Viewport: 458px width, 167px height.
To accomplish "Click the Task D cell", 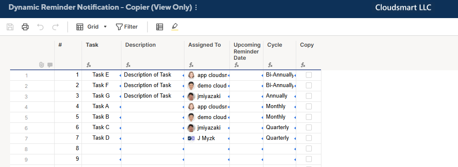I will (x=102, y=138).
